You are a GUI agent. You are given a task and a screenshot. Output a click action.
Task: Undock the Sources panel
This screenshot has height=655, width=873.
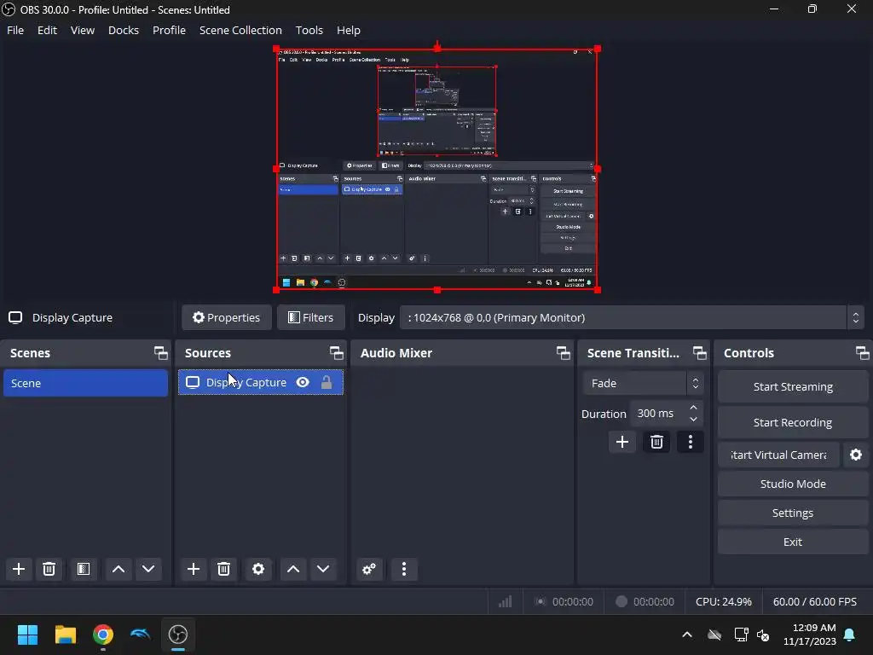pyautogui.click(x=336, y=352)
